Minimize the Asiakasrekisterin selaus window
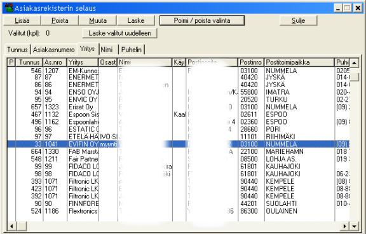Viewport: 366px width, 234px height. point(338,8)
